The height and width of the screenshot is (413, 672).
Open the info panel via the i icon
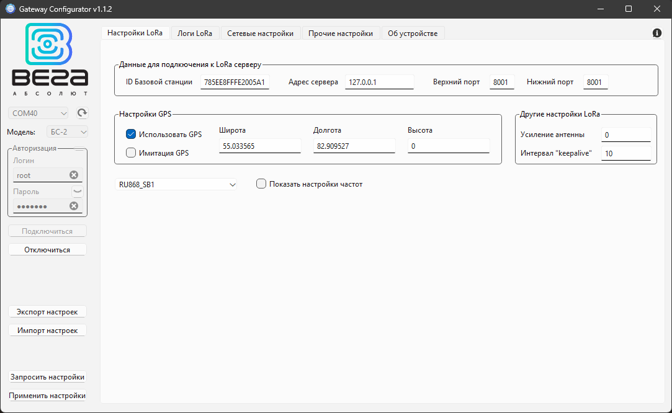click(x=656, y=33)
